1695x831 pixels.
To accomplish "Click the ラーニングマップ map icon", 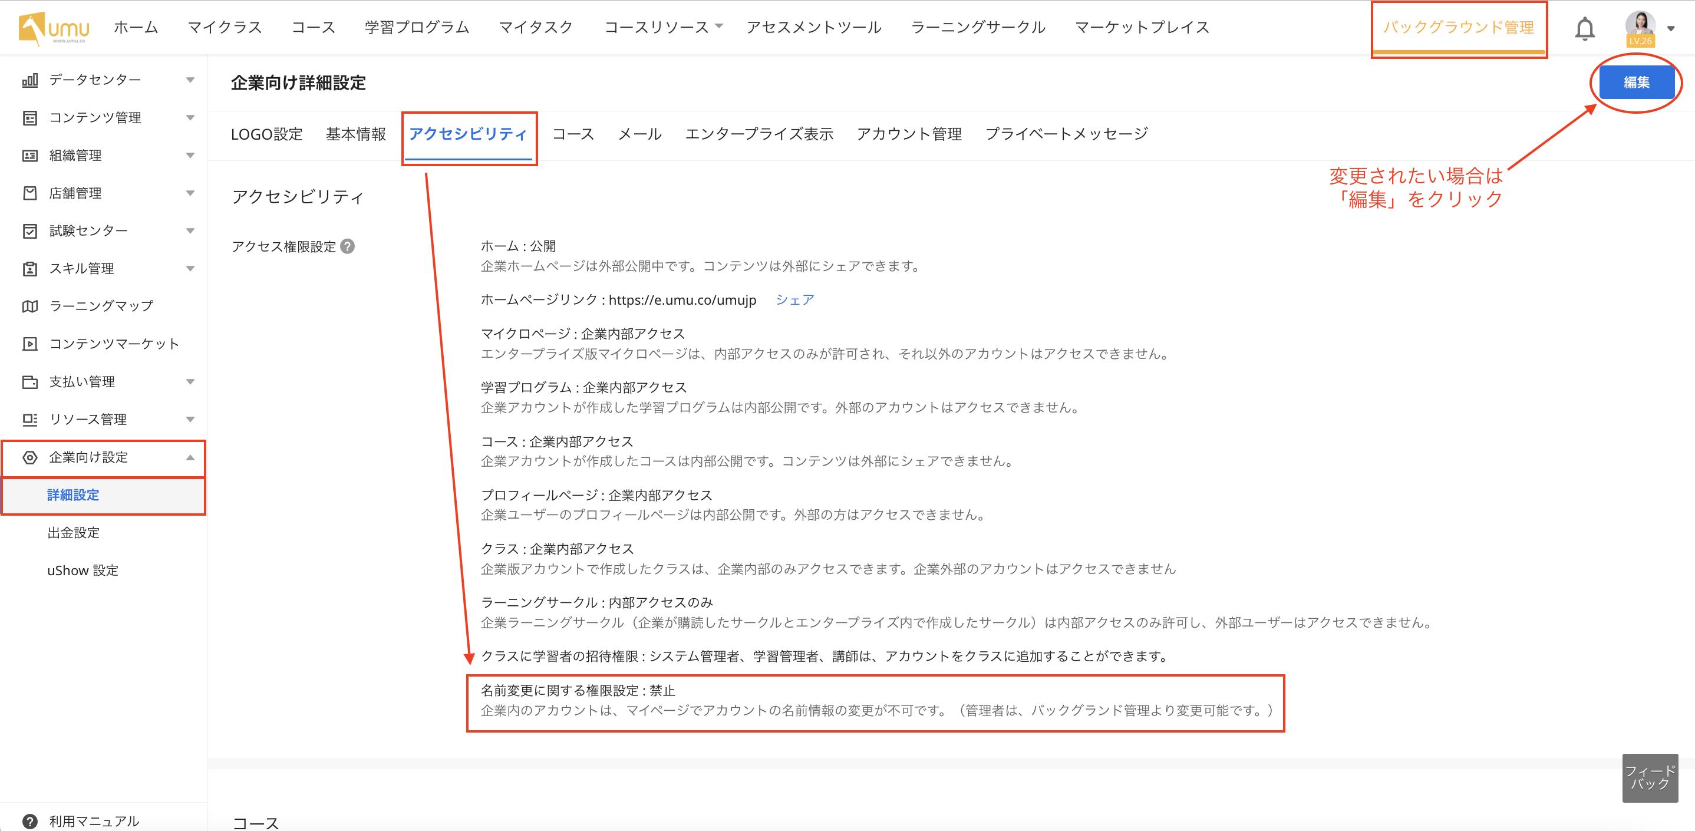I will pyautogui.click(x=29, y=306).
